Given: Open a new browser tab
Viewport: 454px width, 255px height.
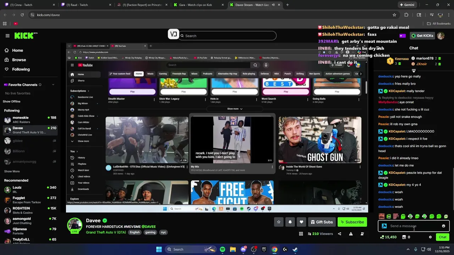Looking at the screenshot, I should click(287, 5).
